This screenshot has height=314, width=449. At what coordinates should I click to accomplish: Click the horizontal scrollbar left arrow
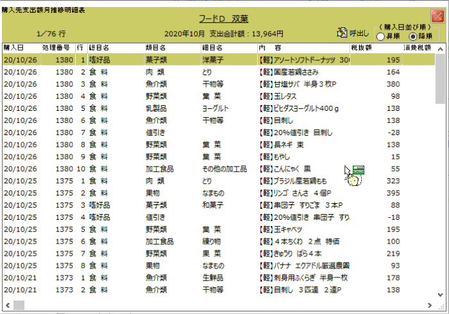pos(8,305)
